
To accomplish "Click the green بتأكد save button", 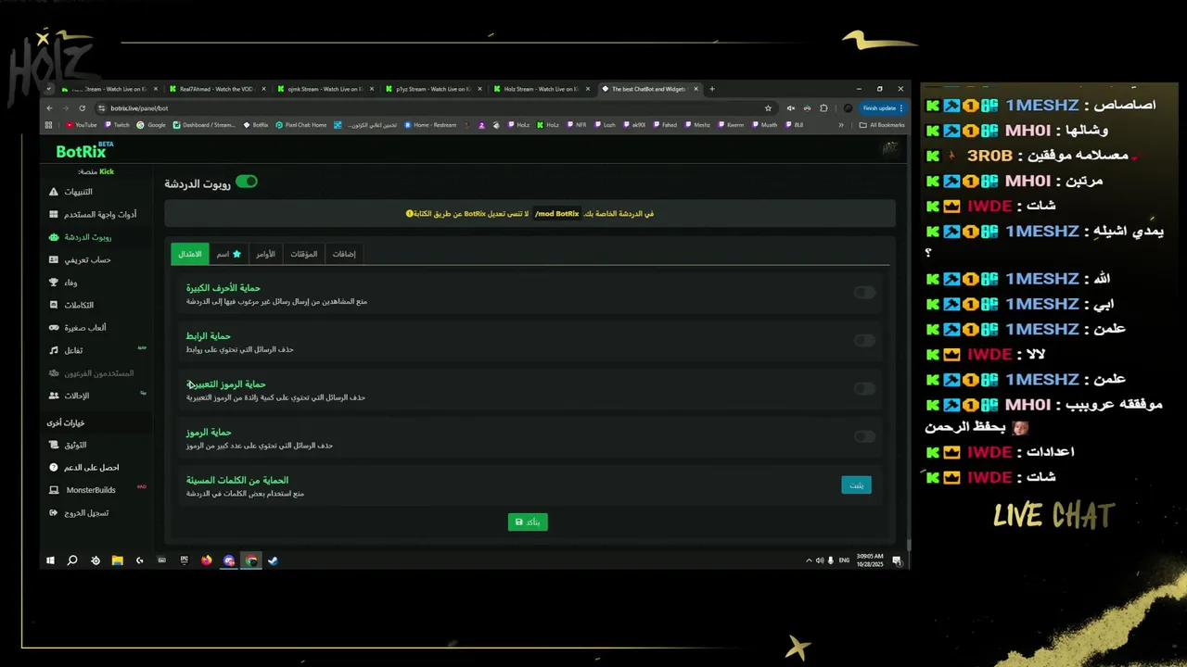I will [528, 522].
